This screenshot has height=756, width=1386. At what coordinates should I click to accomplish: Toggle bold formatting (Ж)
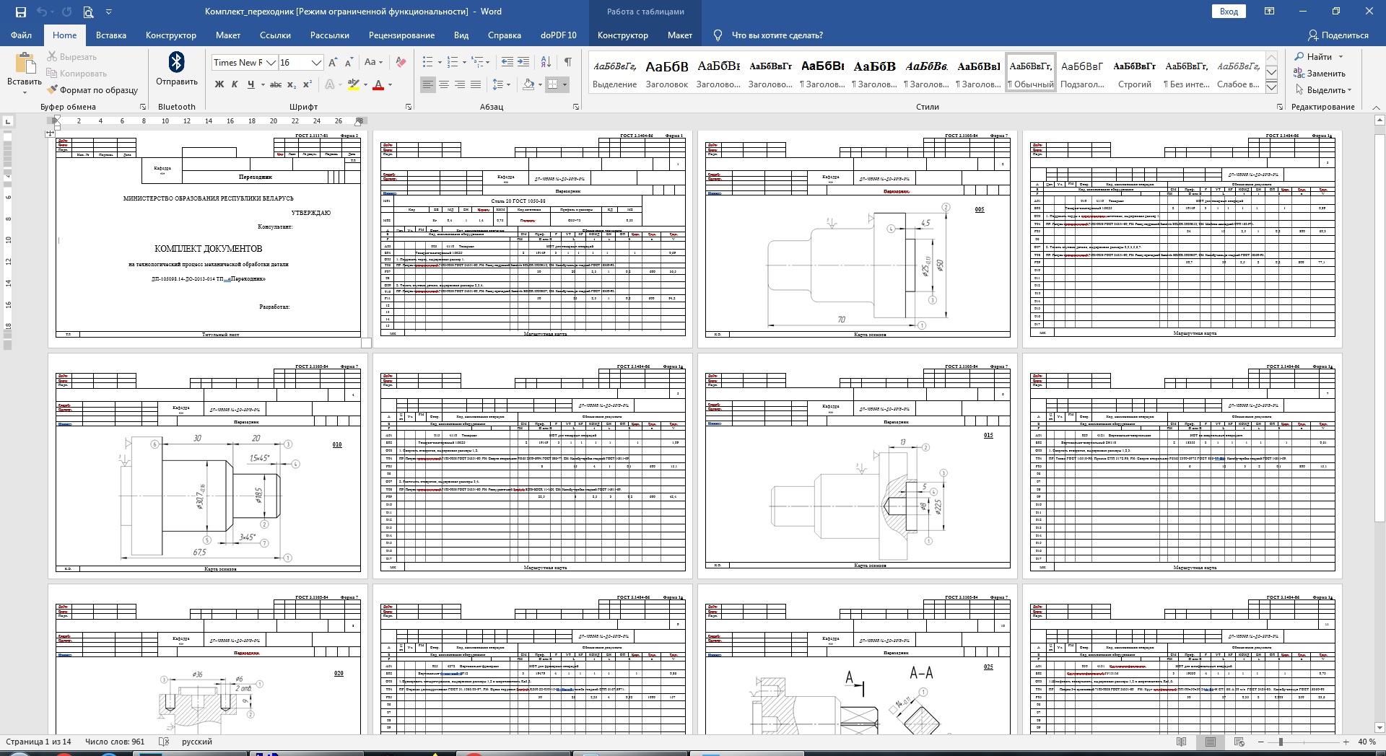[219, 84]
